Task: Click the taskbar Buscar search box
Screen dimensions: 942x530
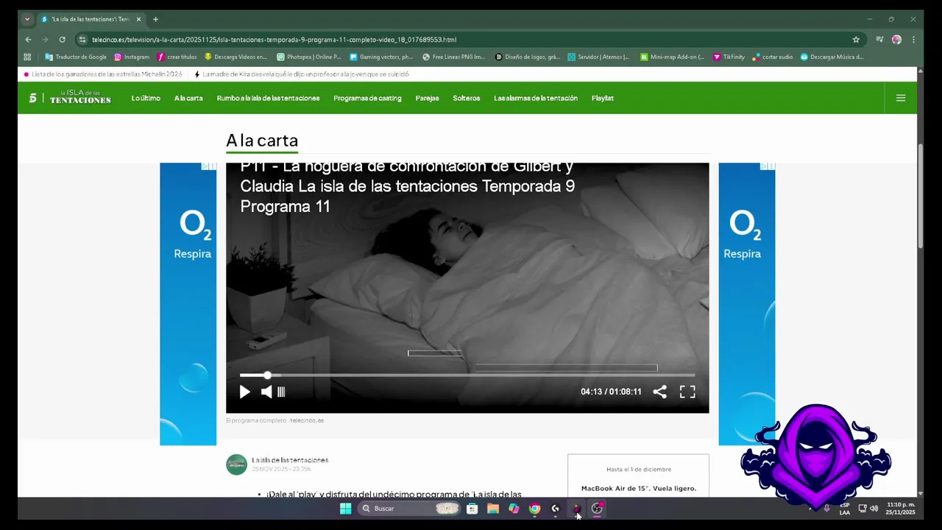Action: tap(409, 509)
